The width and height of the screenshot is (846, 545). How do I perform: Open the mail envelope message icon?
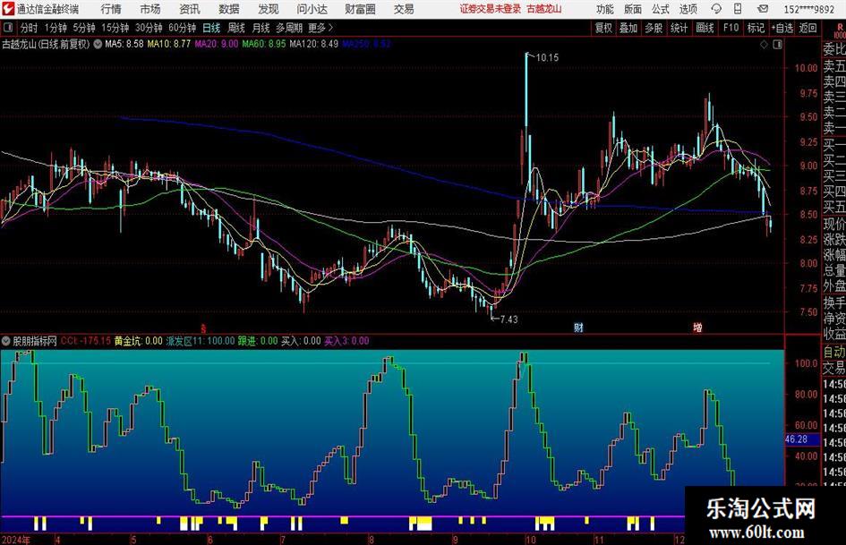pos(763,9)
